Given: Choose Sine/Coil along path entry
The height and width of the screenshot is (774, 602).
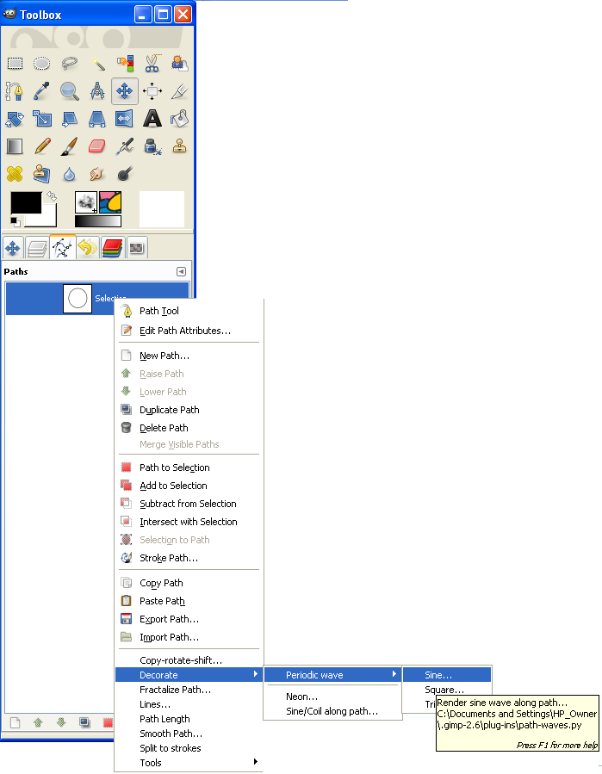Looking at the screenshot, I should coord(332,711).
